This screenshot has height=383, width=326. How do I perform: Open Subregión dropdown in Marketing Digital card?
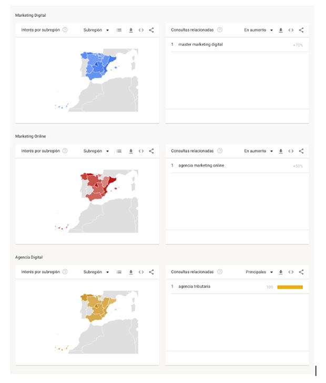96,30
